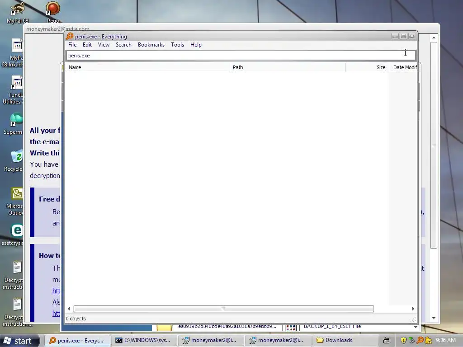
Task: Sort results by Name column header
Action: pyautogui.click(x=148, y=67)
